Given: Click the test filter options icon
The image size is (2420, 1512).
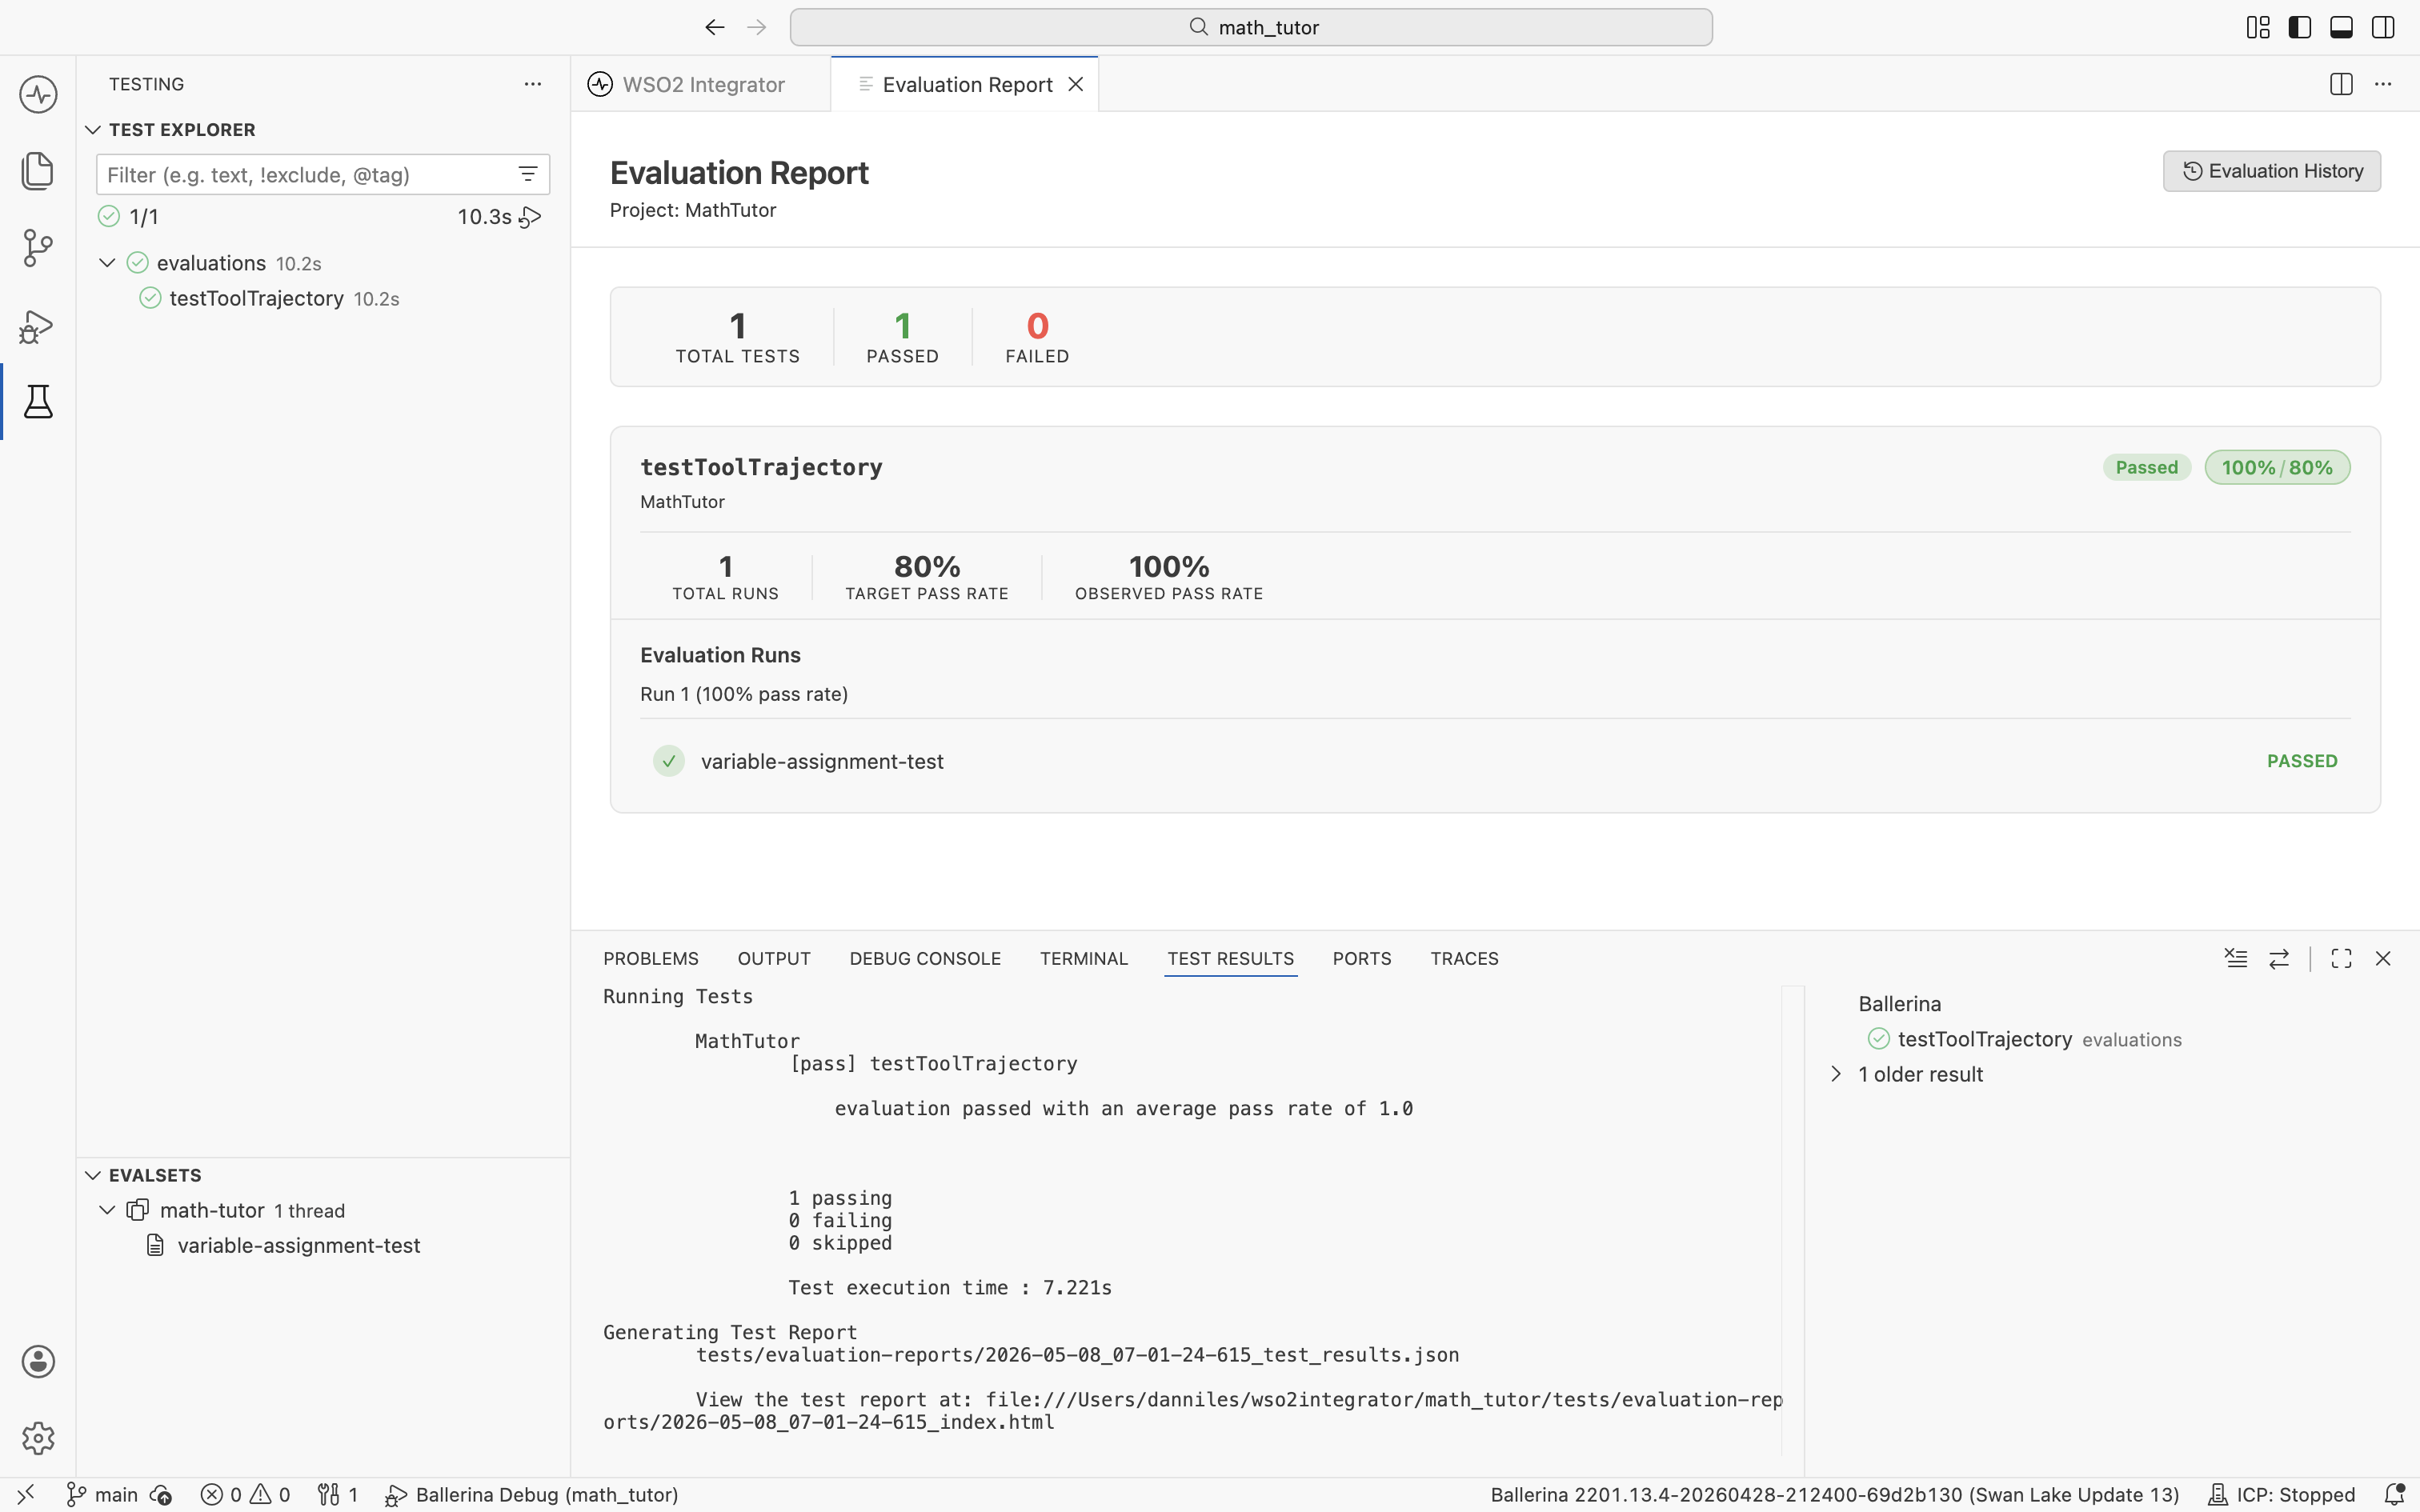Looking at the screenshot, I should coord(528,174).
